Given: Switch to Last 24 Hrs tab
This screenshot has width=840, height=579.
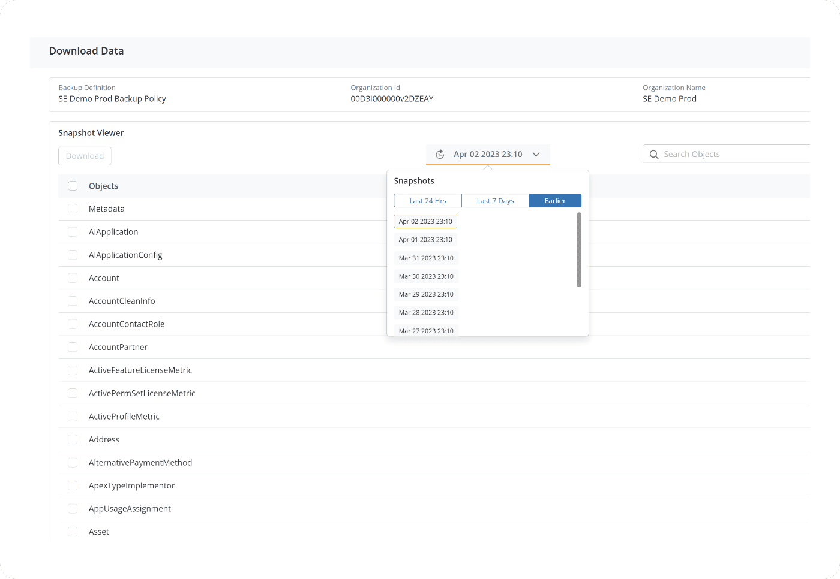Looking at the screenshot, I should point(428,201).
